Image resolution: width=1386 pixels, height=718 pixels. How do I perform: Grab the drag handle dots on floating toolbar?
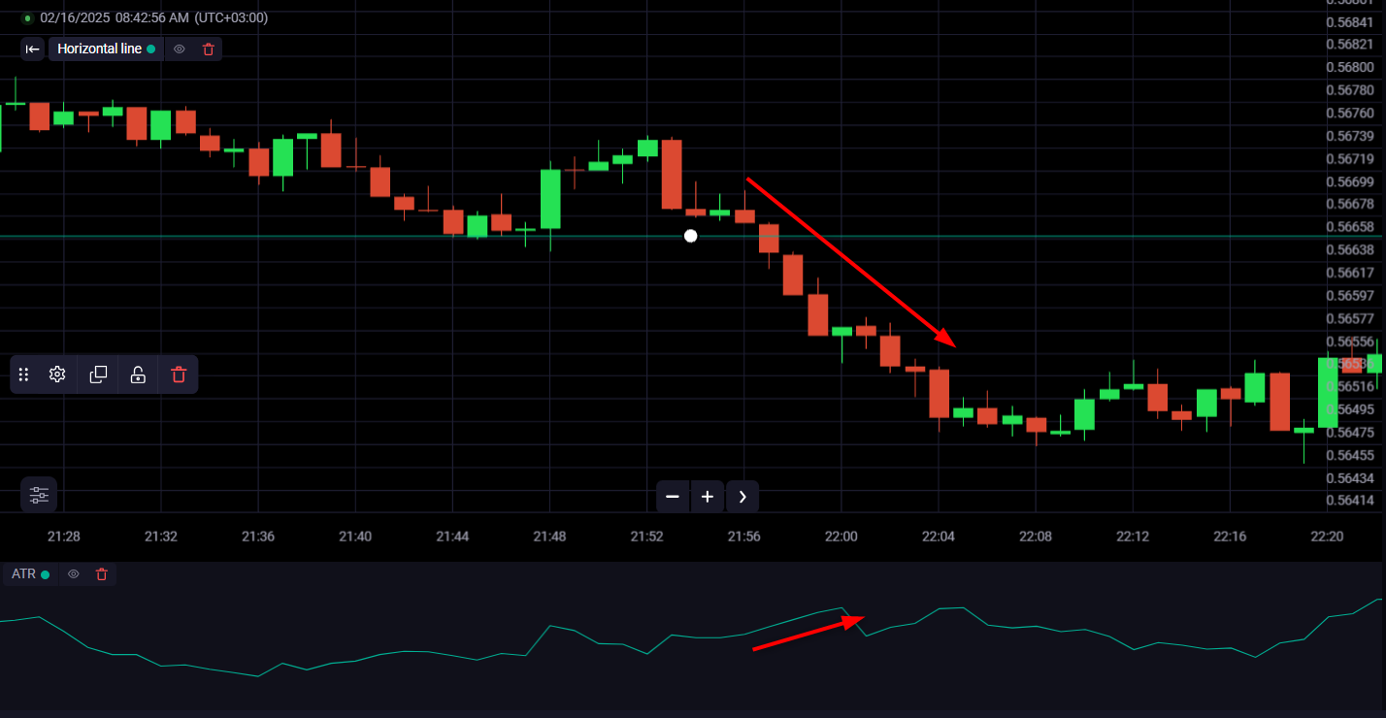(24, 375)
